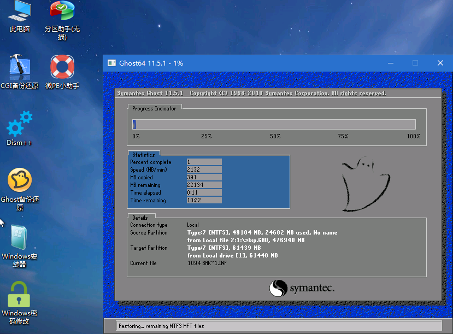Viewport: 453px width, 334px height.
Task: Click the Details panel heading
Action: click(x=140, y=218)
